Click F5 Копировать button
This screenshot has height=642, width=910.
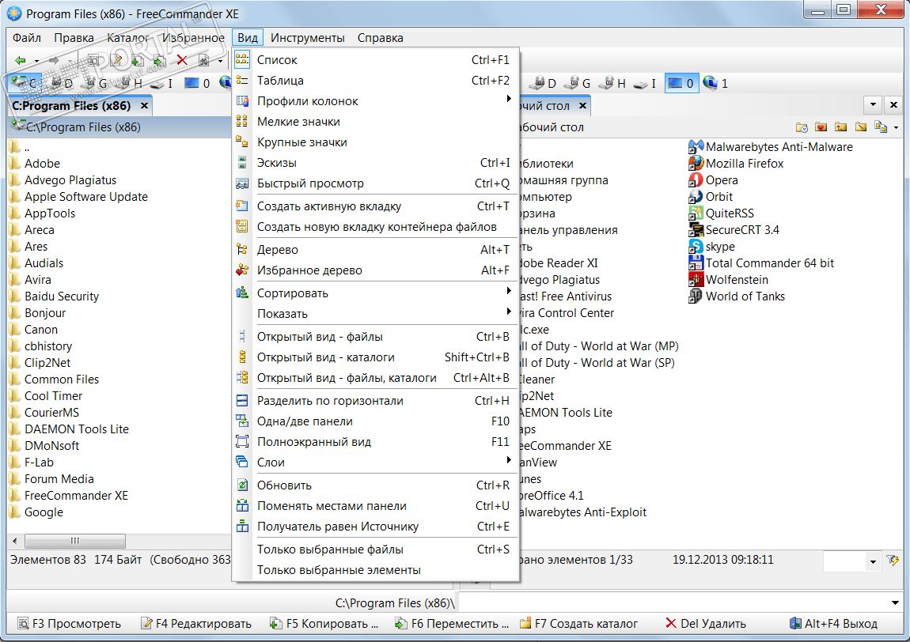click(x=324, y=624)
